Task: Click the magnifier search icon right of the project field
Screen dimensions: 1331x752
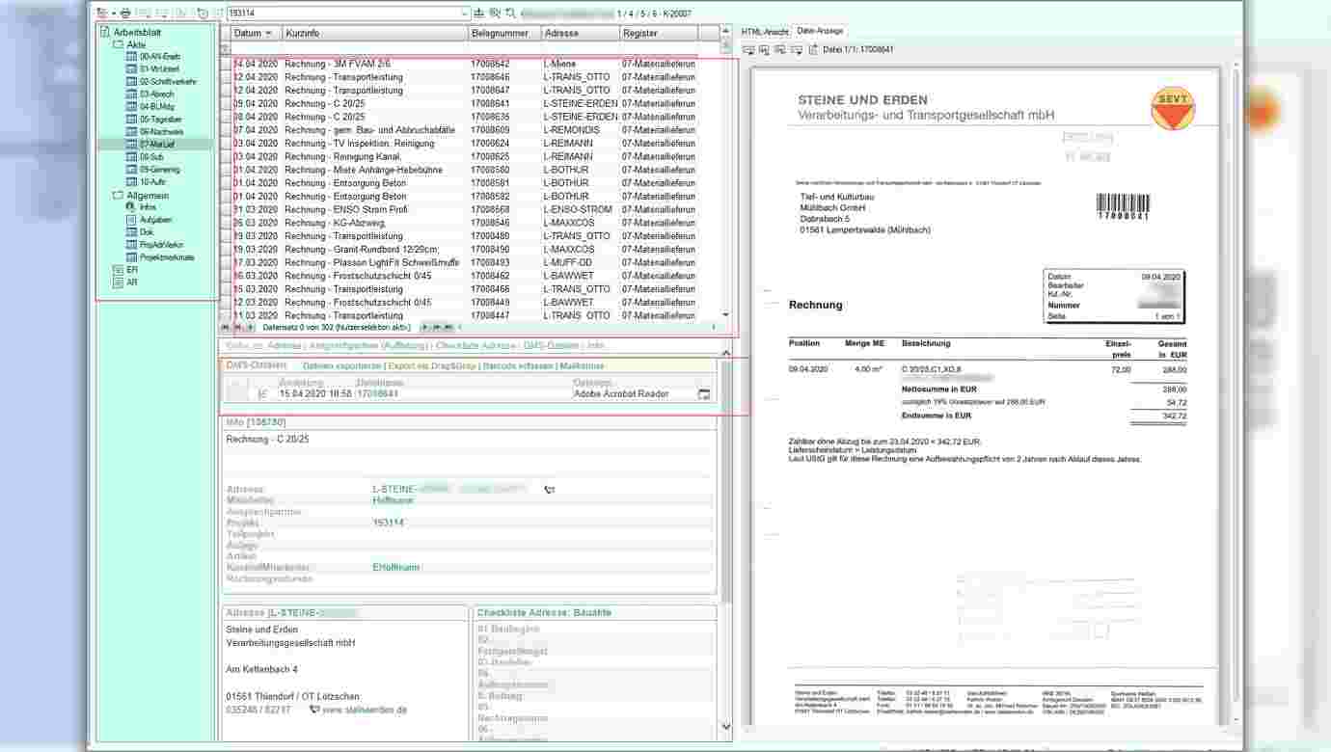Action: click(495, 13)
